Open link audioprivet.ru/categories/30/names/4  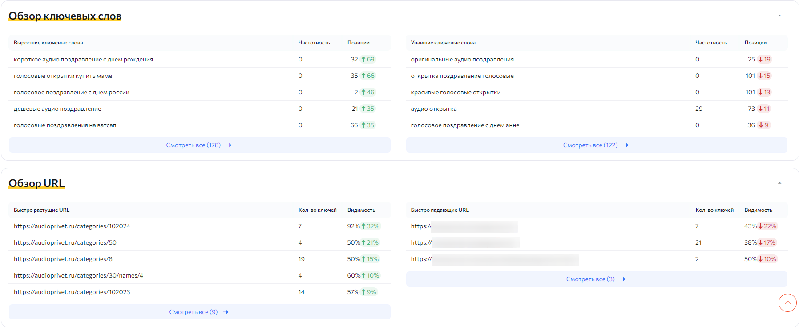point(78,275)
